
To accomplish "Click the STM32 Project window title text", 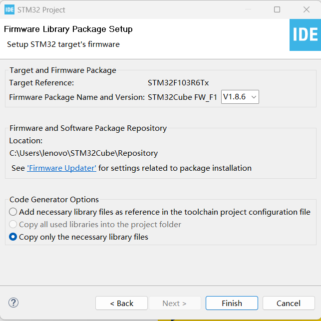I will point(41,10).
